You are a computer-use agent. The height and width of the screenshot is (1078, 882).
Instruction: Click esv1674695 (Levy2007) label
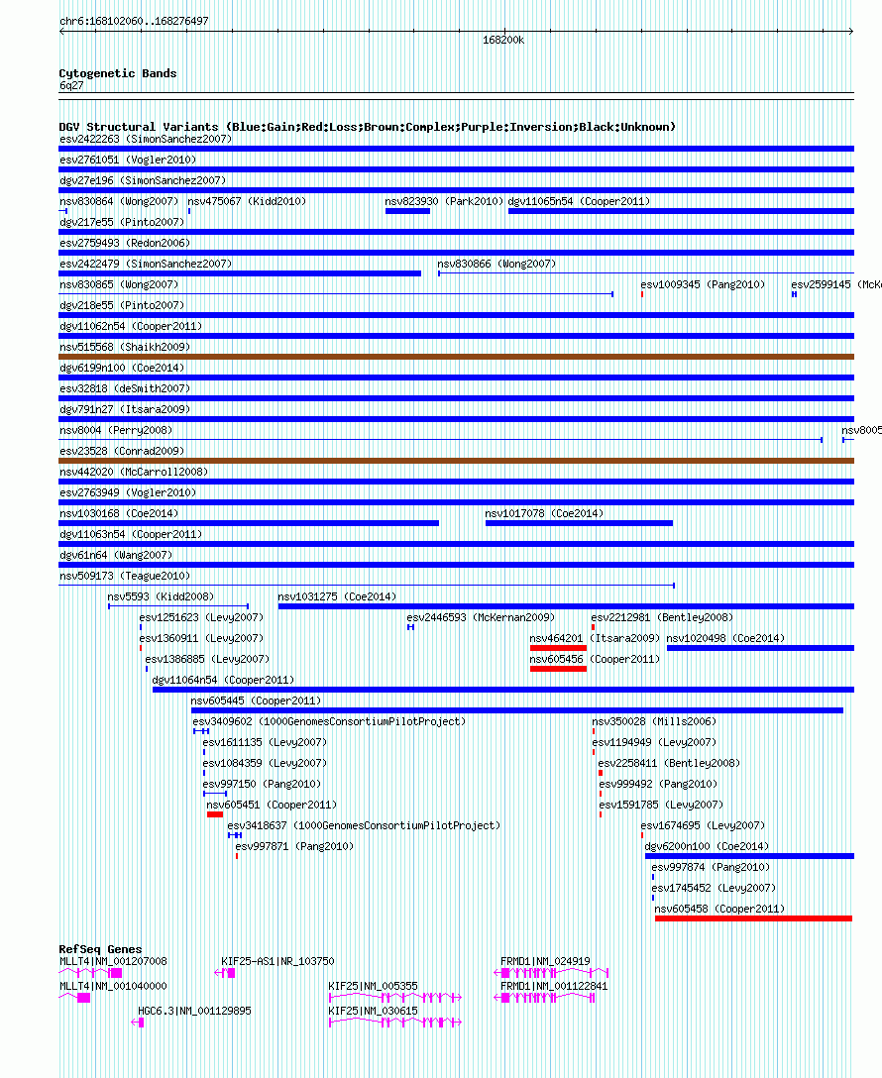point(704,825)
